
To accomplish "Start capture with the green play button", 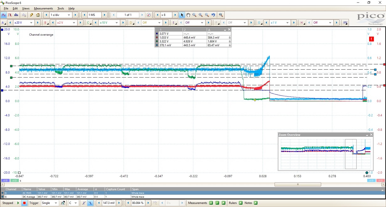I will pyautogui.click(x=18, y=203).
